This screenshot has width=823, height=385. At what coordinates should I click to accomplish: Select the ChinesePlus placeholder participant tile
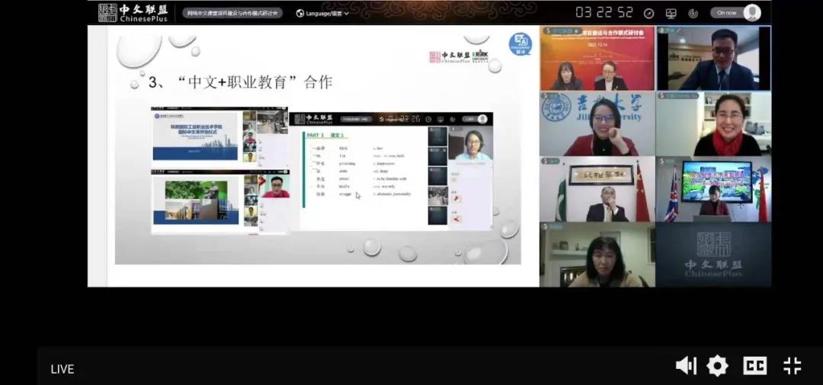713,255
